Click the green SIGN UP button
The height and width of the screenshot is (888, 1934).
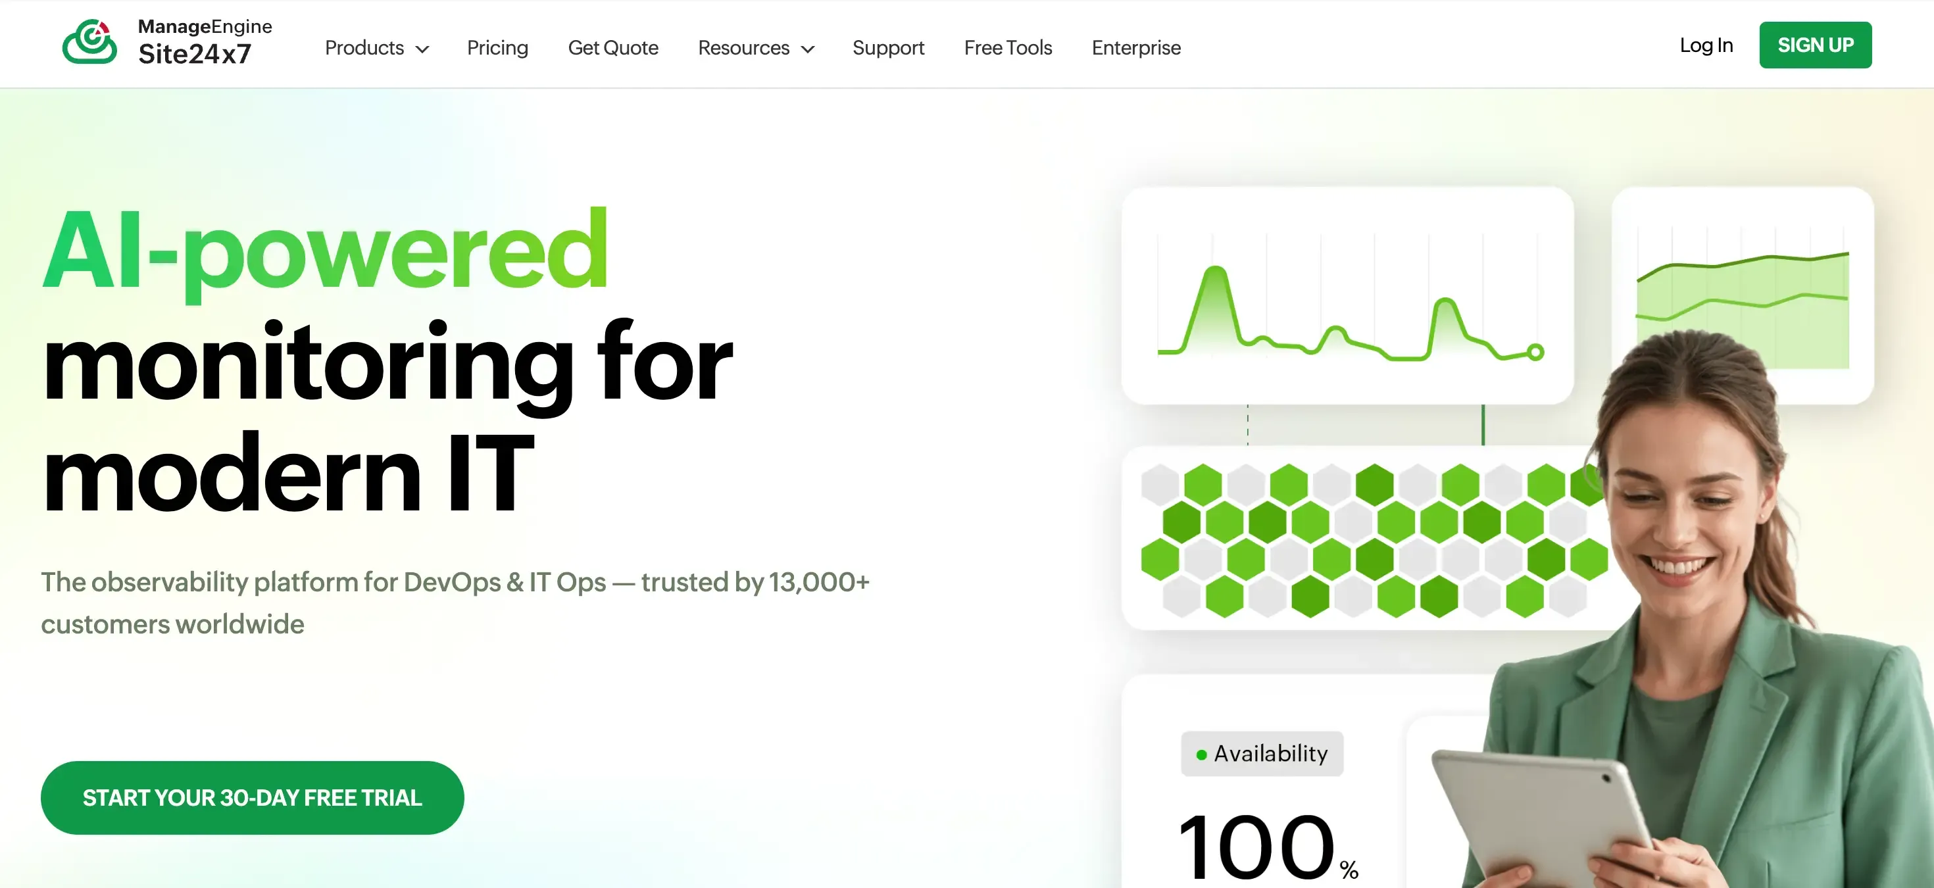(x=1815, y=45)
